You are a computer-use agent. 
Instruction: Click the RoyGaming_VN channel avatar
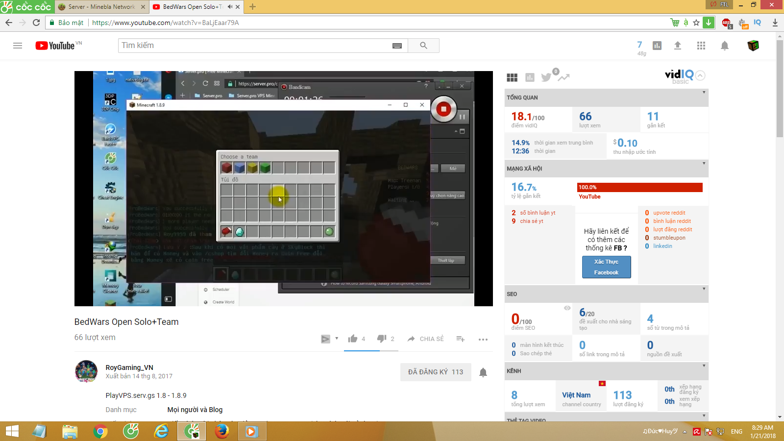(x=86, y=371)
